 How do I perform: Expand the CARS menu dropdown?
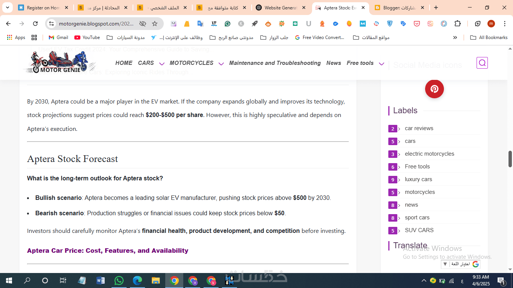[x=162, y=64]
